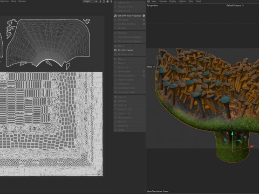Image resolution: width=259 pixels, height=194 pixels.
Task: Open options gear for UV Straighten
Action: tap(144, 72)
